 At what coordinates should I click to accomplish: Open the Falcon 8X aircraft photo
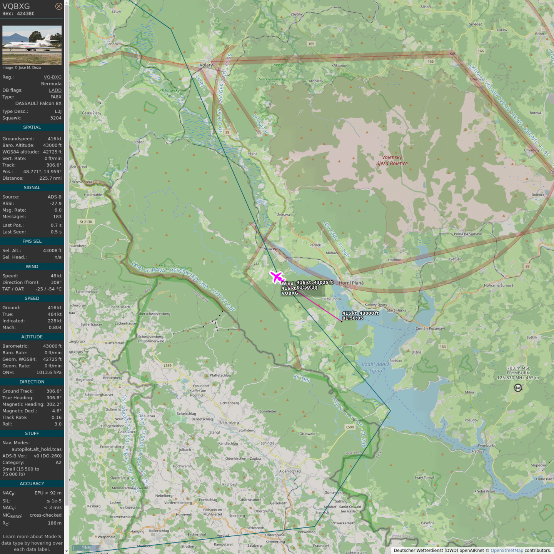(x=32, y=45)
